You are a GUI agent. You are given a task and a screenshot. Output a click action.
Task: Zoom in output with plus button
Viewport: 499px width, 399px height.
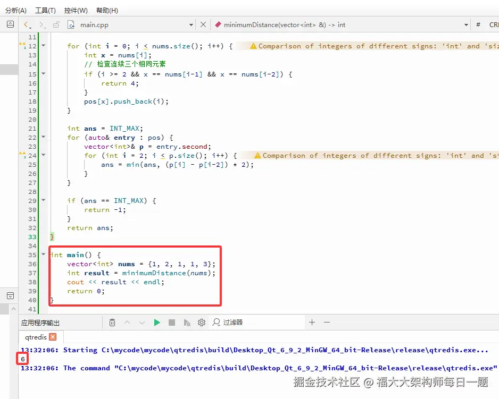point(312,322)
